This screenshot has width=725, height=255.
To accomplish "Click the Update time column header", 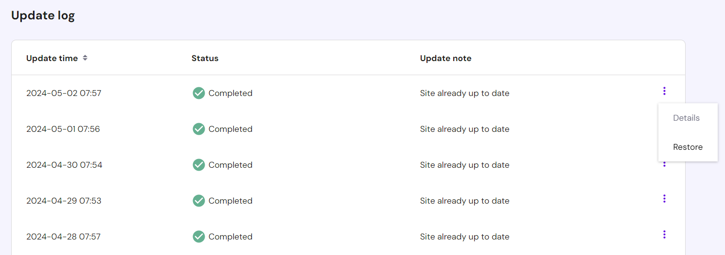I will point(52,58).
